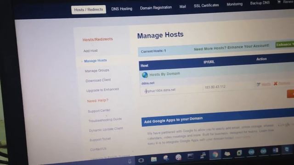Open the Hosts / Redirects tab
Image resolution: width=294 pixels, height=165 pixels.
(x=89, y=9)
